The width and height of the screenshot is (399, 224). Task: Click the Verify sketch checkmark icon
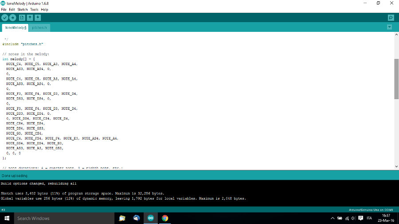5,18
